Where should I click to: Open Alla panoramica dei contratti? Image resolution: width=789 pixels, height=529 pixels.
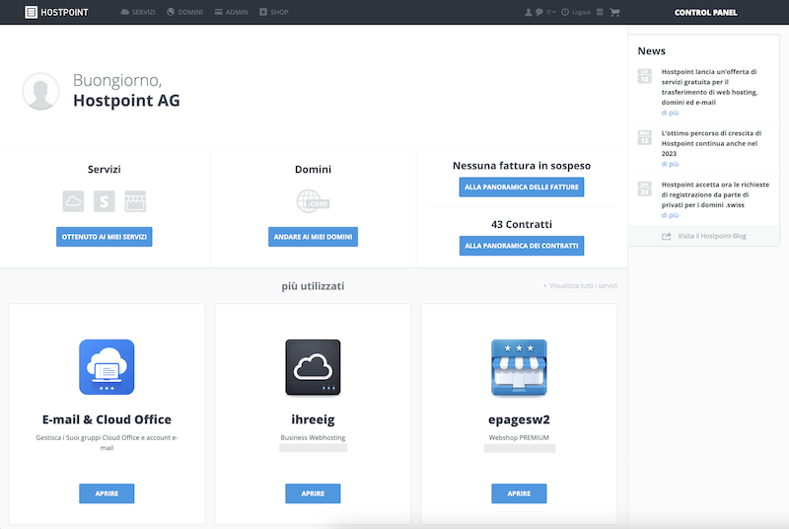click(x=522, y=246)
